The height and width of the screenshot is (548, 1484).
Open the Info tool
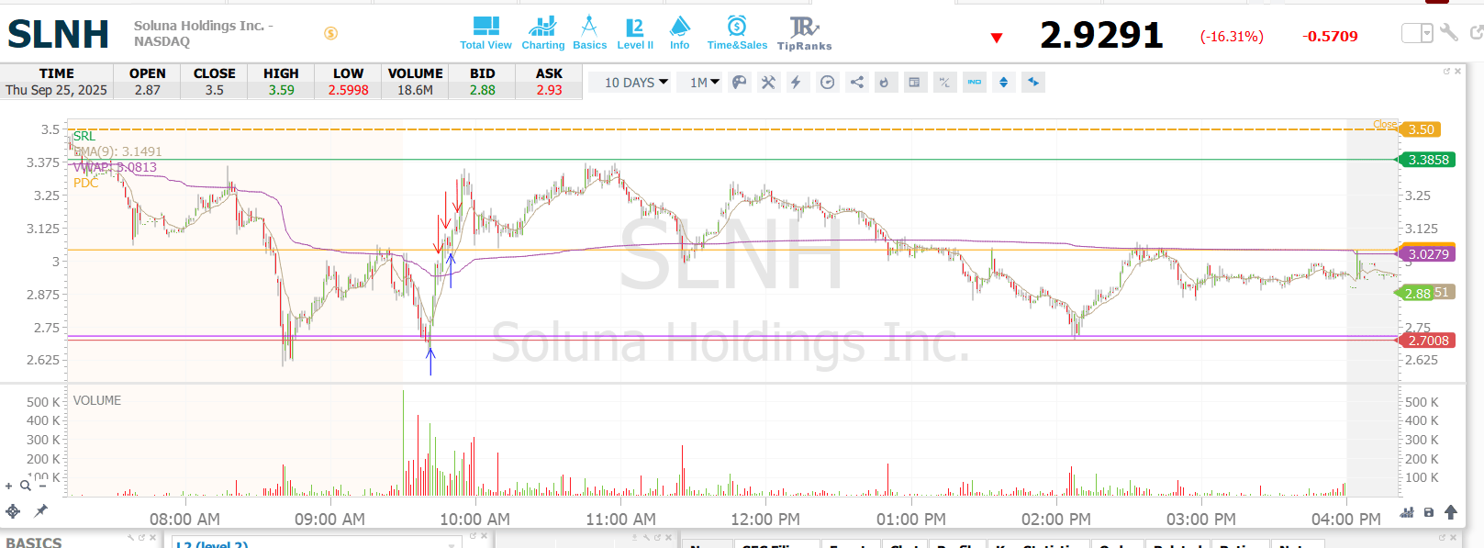(x=679, y=33)
